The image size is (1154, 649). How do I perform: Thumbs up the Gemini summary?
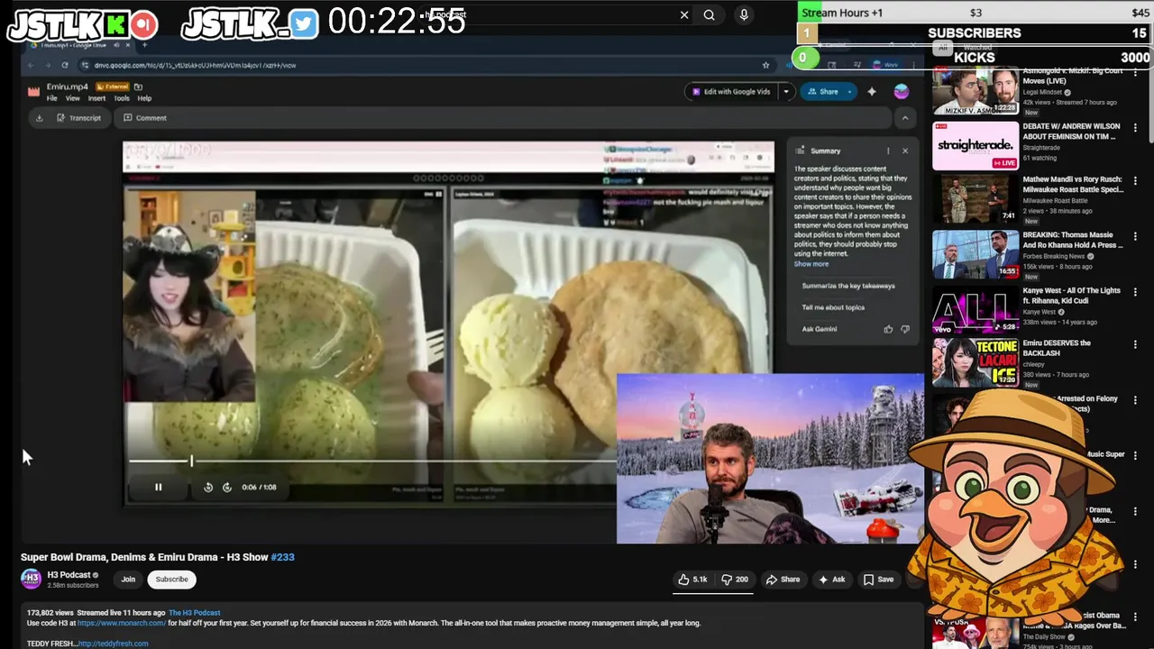pos(888,329)
